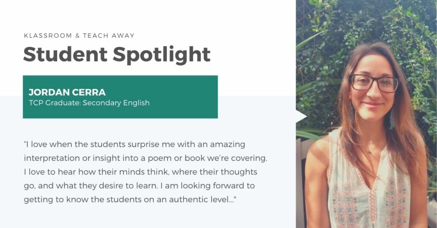Viewport: 437px width, 228px height.
Task: Click quote line starting "I love when"
Action: (x=134, y=144)
